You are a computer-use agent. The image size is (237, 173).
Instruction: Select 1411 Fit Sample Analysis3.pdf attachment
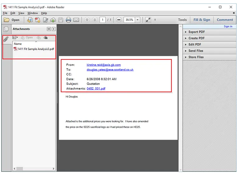point(34,49)
